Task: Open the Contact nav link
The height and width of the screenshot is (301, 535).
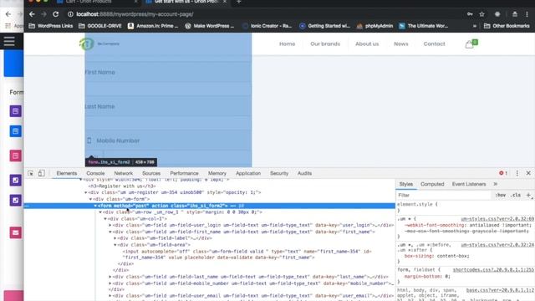Action: [435, 44]
